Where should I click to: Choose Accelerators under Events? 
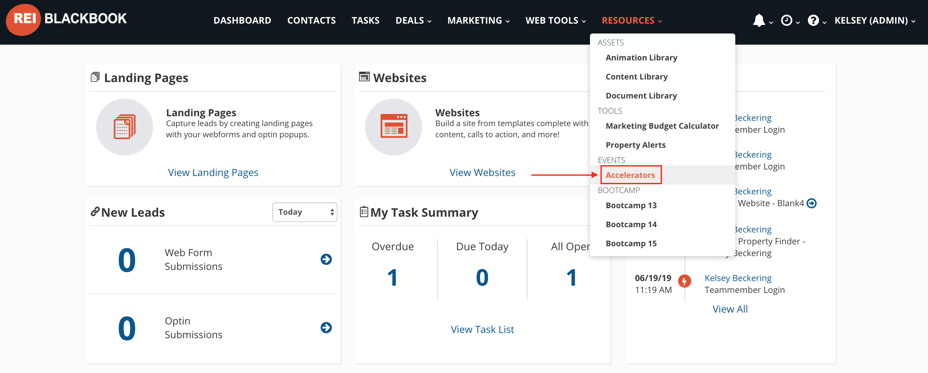point(630,175)
